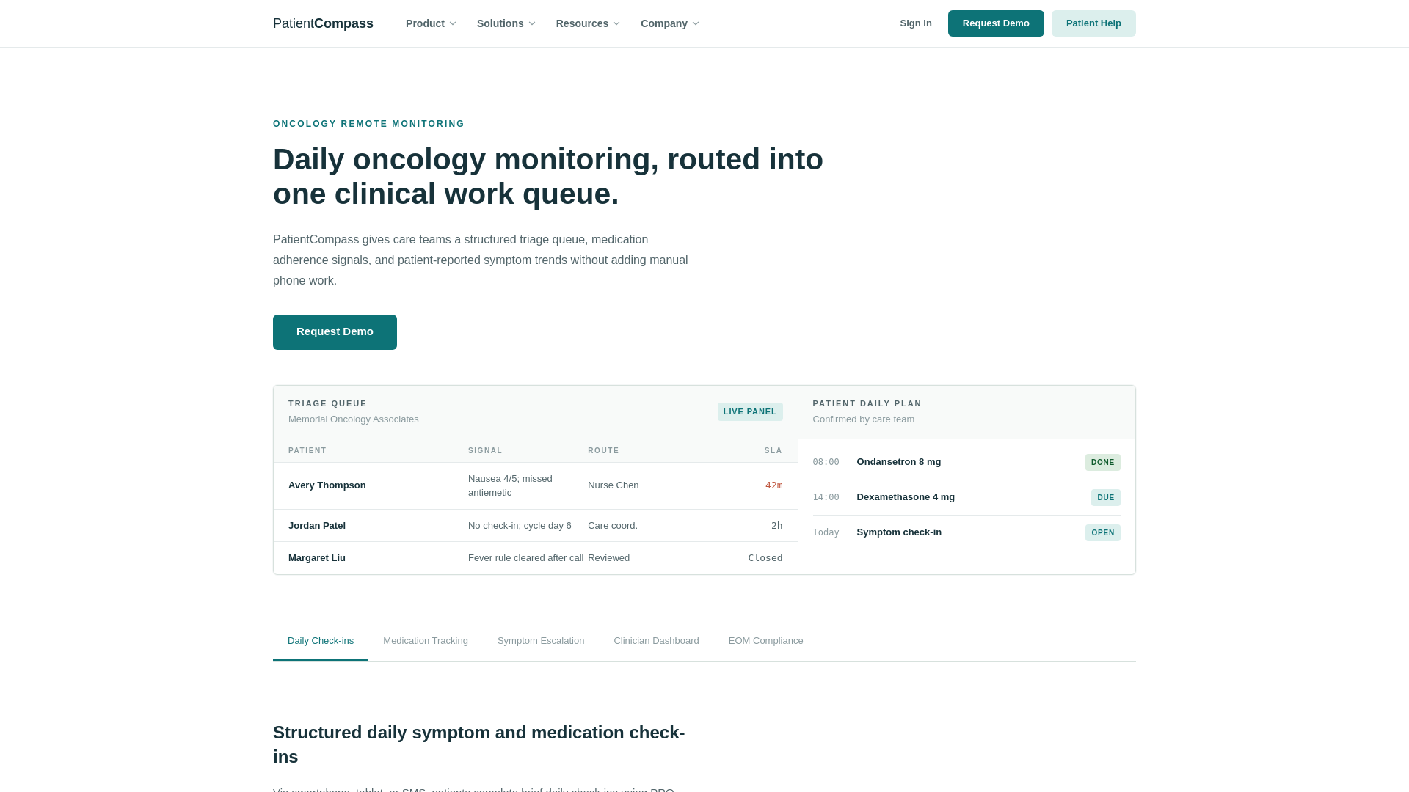
Task: Click the PATIENT DAILY PLAN title
Action: point(867,403)
